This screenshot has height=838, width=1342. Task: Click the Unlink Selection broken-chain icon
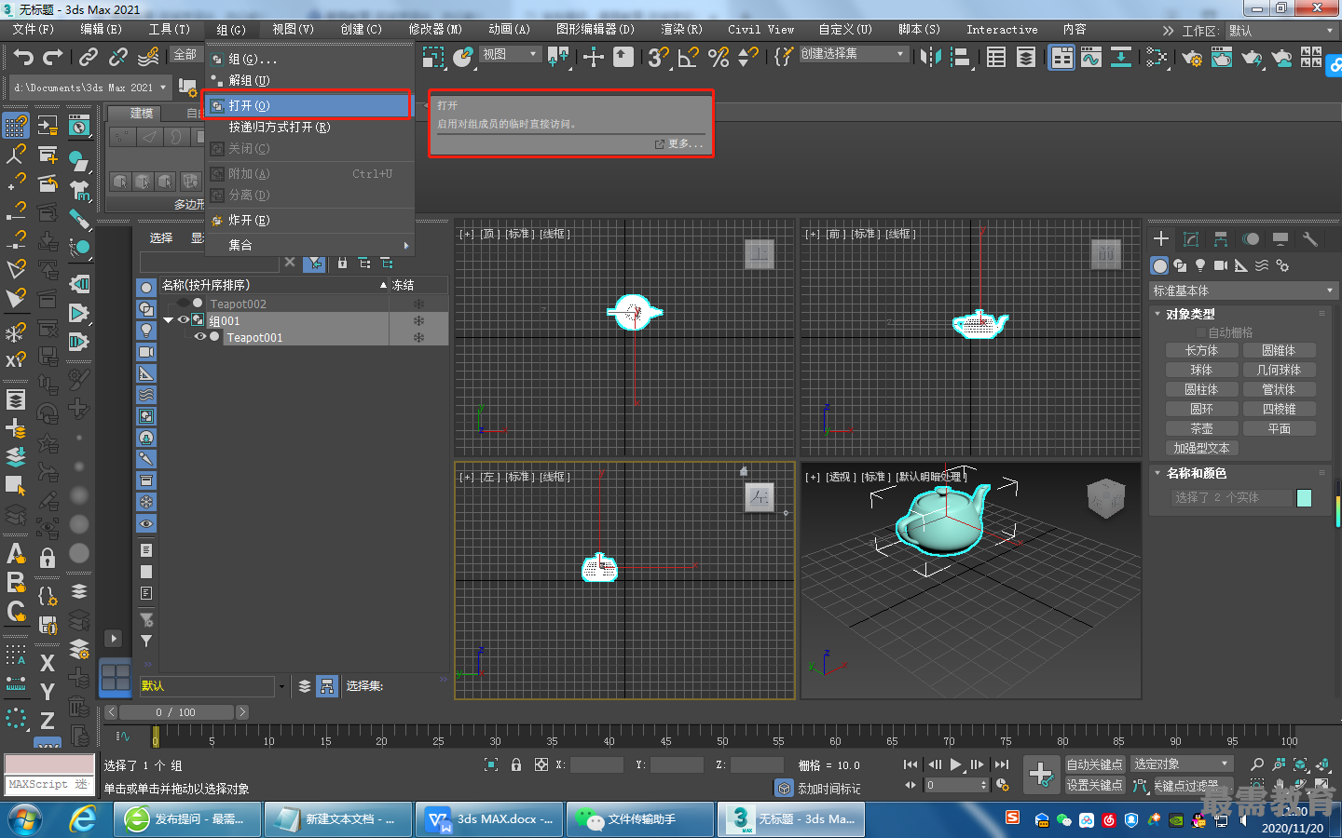point(118,57)
